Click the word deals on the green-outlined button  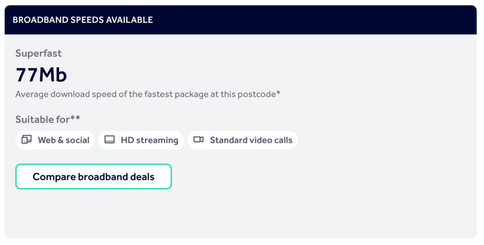142,177
